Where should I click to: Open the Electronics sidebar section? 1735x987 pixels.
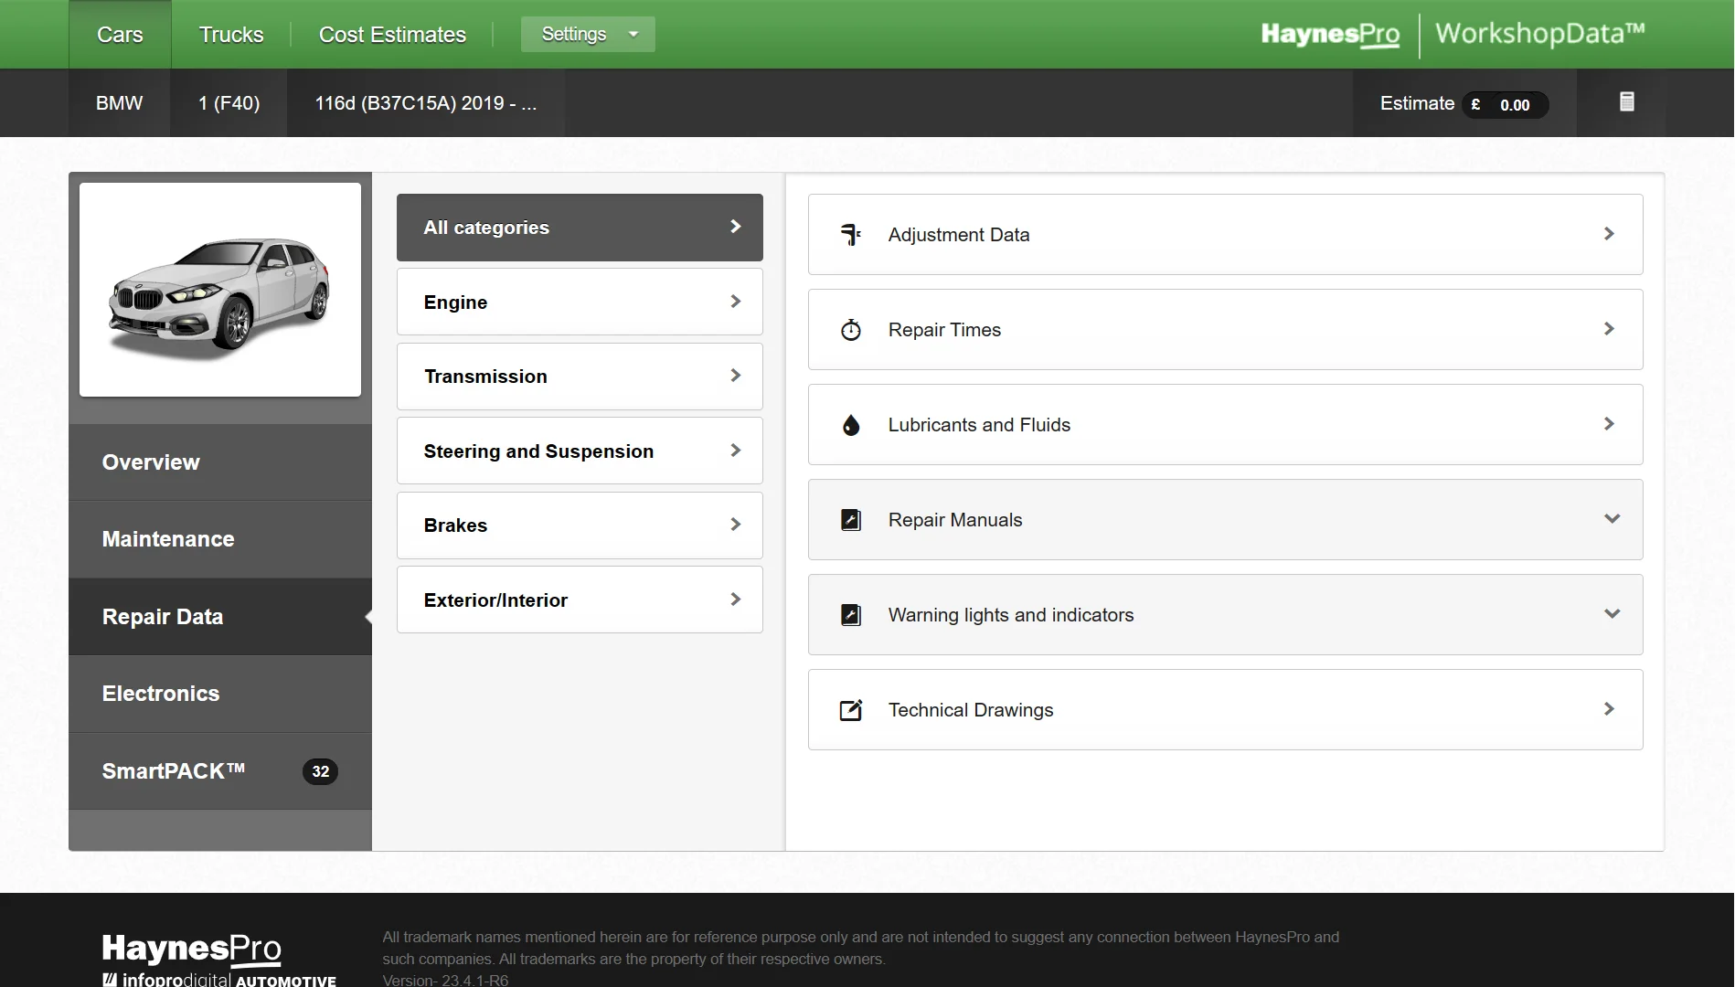220,694
